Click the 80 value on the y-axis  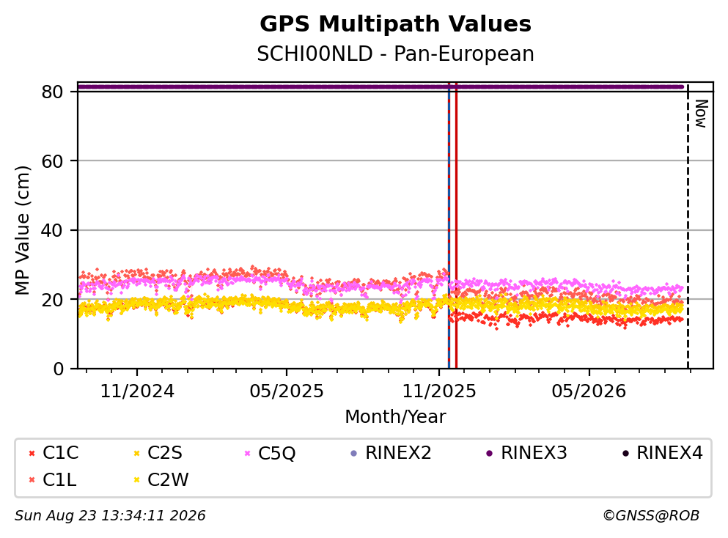point(52,92)
